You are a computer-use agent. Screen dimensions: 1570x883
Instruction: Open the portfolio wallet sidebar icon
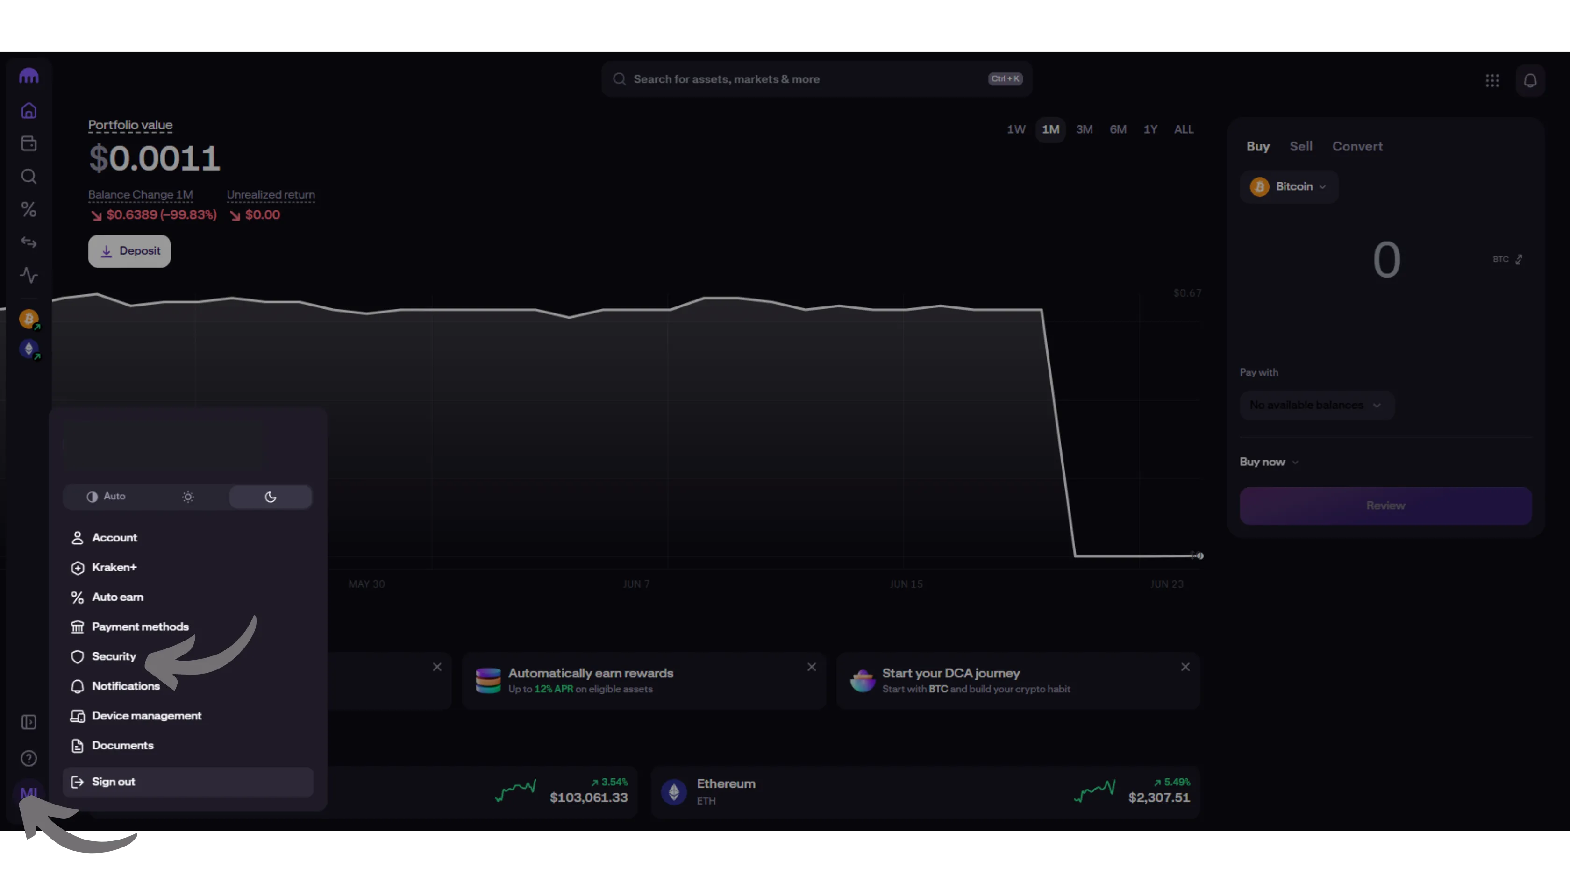pyautogui.click(x=29, y=144)
